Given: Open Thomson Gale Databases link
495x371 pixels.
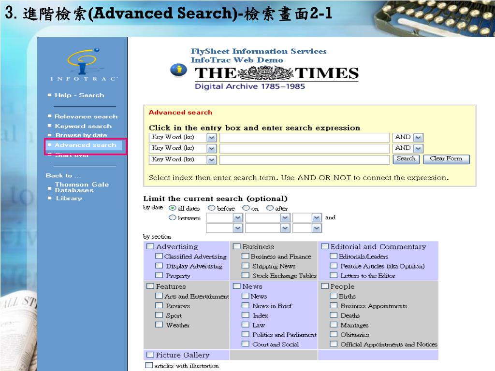Looking at the screenshot, I should pyautogui.click(x=82, y=187).
